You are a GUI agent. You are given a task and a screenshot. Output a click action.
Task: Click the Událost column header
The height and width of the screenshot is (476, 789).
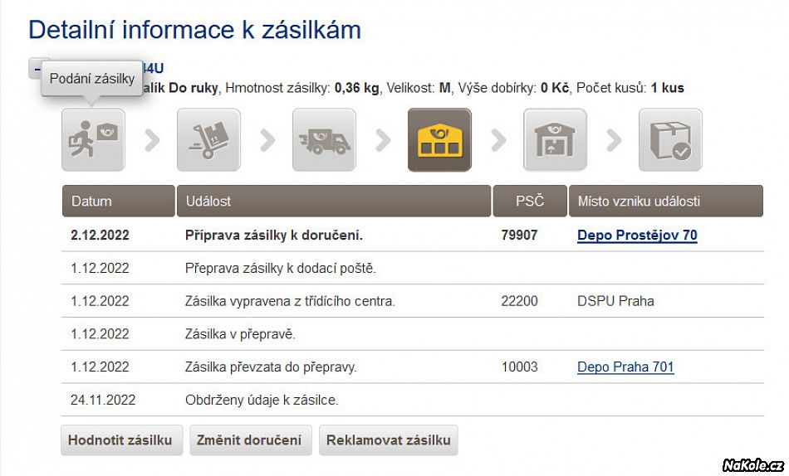coord(333,202)
